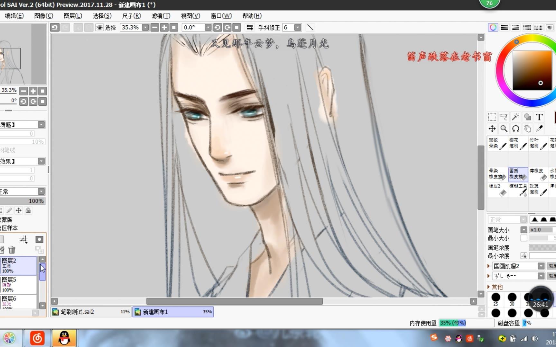
Task: Click the straight line drawing mode icon
Action: point(310,28)
